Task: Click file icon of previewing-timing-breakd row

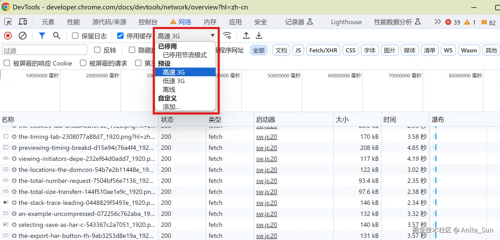Action: tap(6, 148)
